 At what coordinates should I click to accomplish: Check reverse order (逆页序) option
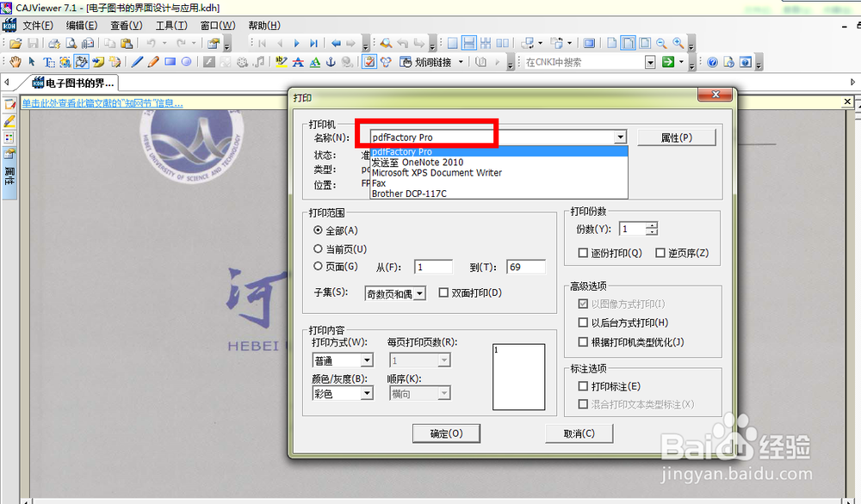(660, 253)
